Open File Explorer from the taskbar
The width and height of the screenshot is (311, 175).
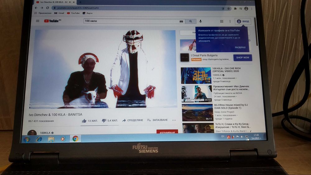click(x=51, y=139)
